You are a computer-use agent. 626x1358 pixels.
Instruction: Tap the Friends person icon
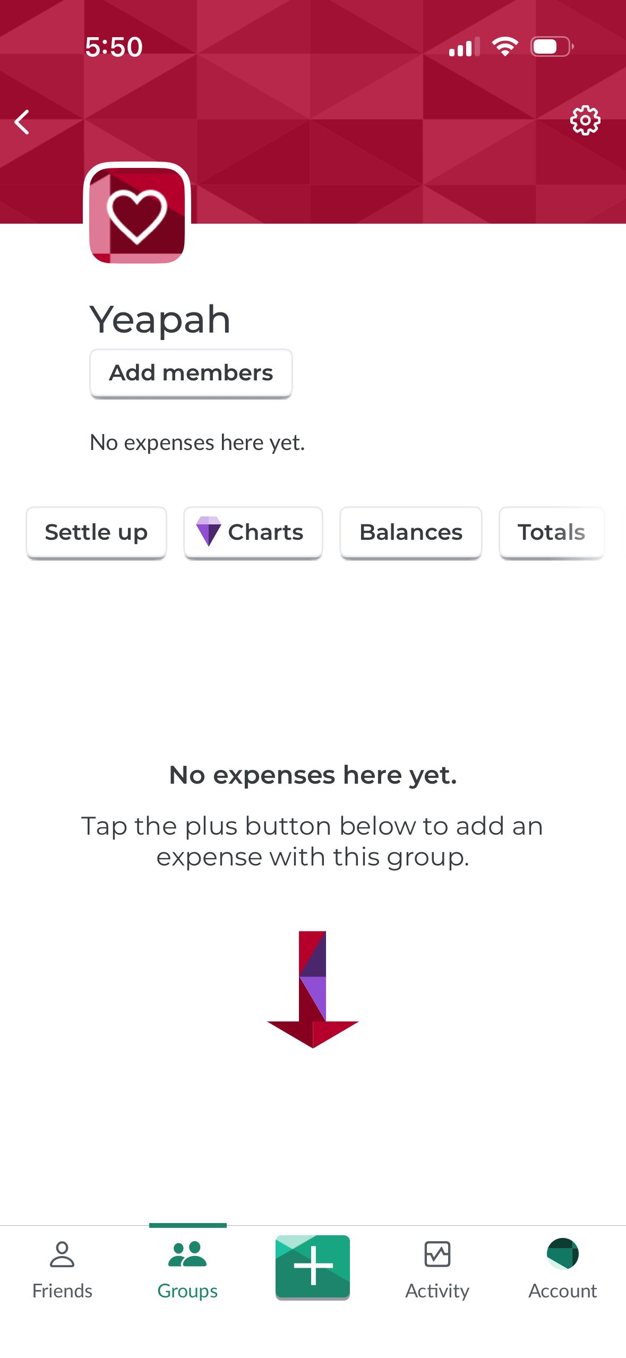coord(62,1254)
